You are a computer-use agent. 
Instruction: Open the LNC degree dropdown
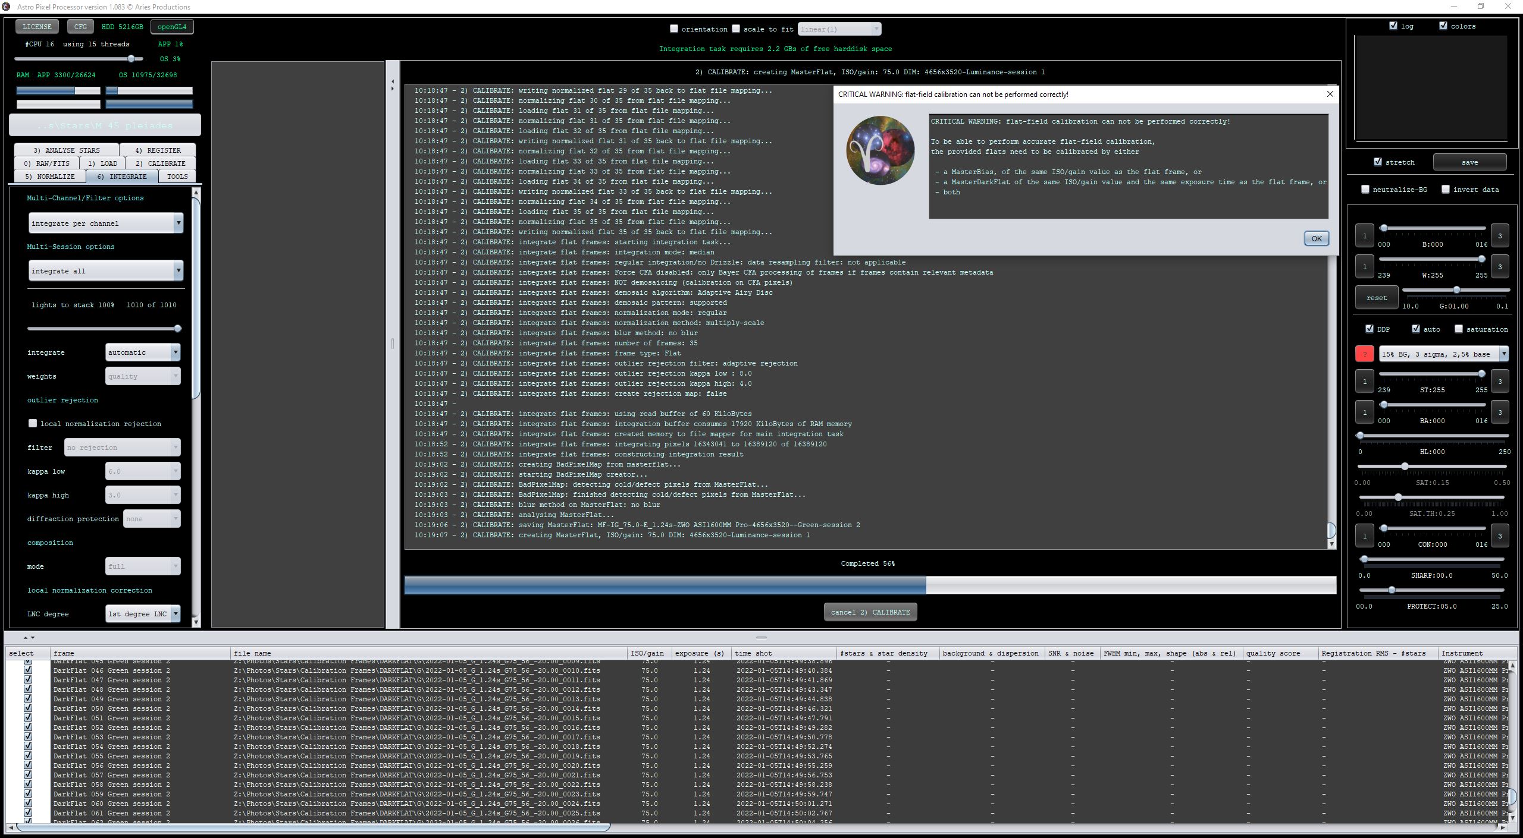point(143,613)
